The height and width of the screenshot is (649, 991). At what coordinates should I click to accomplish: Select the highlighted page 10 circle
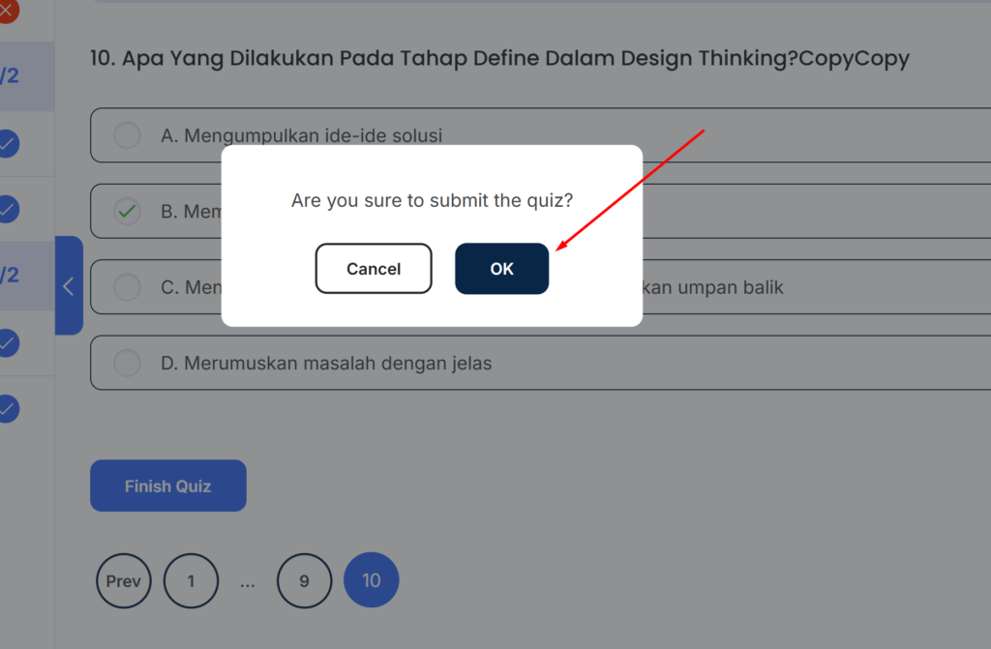point(371,580)
